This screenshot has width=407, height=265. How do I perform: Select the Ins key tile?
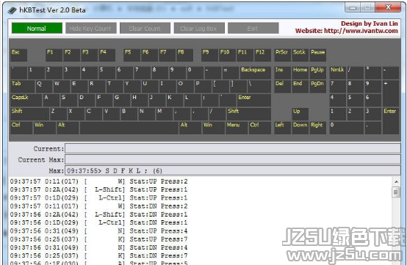(282, 73)
